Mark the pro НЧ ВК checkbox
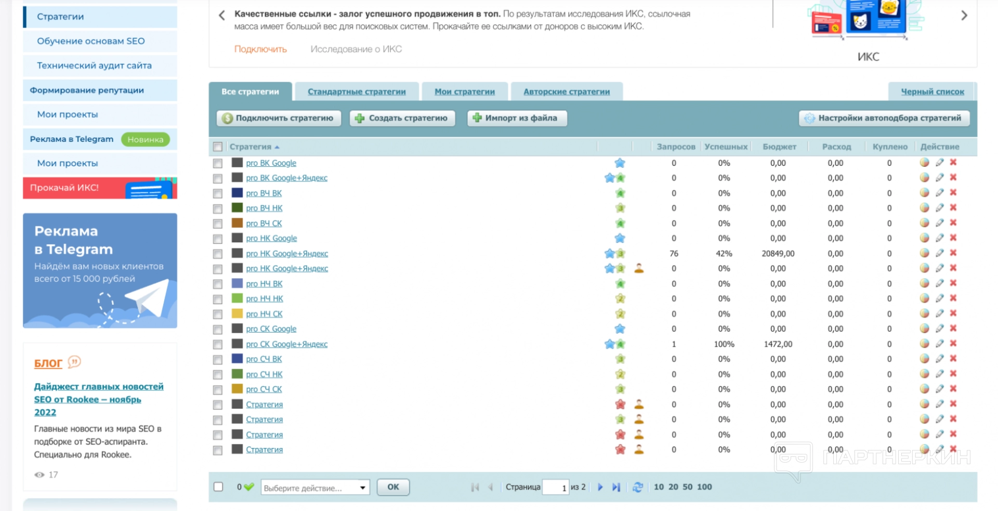Screen dimensions: 998x511 point(218,284)
